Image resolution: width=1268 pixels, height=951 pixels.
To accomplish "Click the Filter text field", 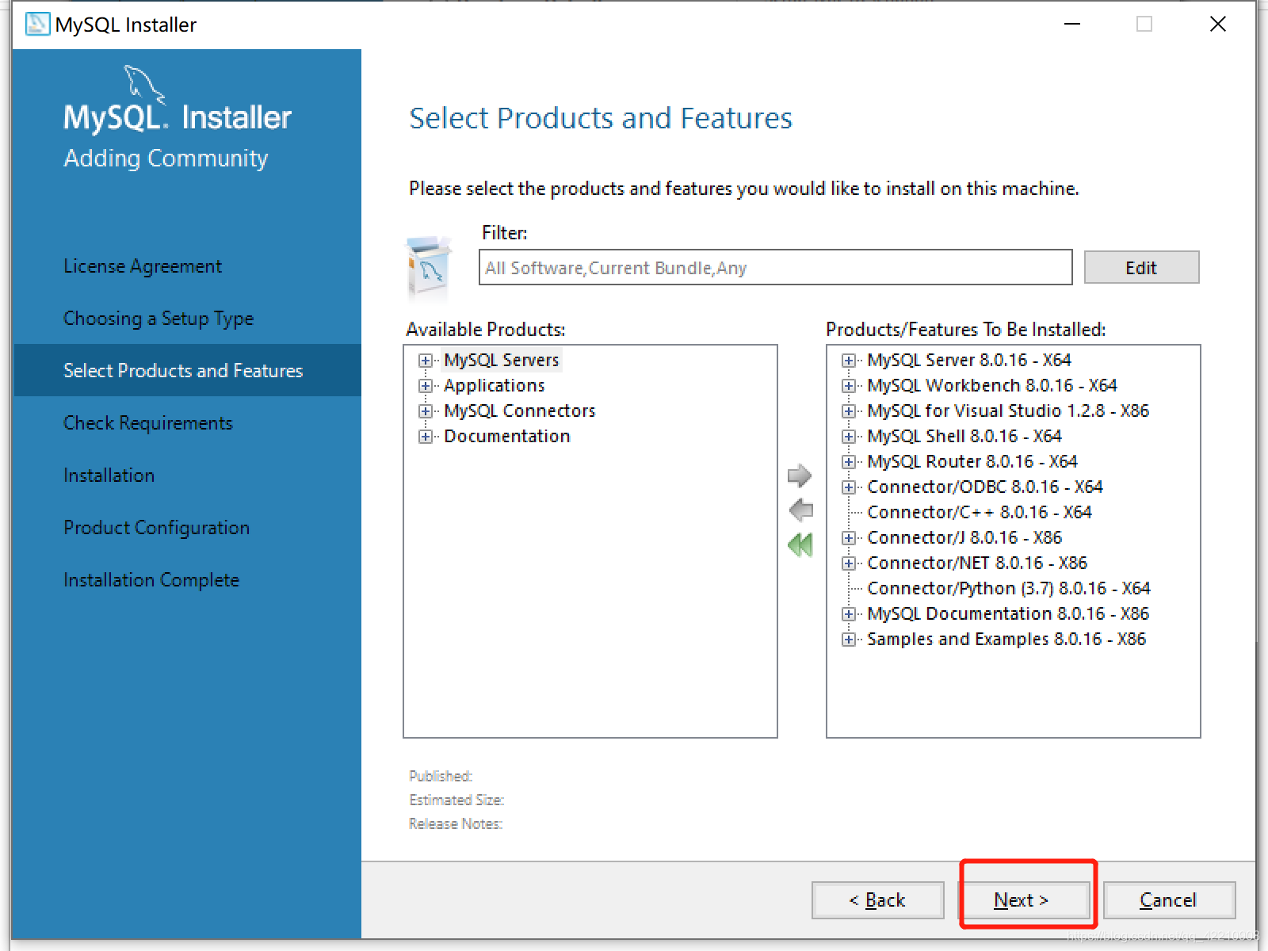I will coord(775,267).
